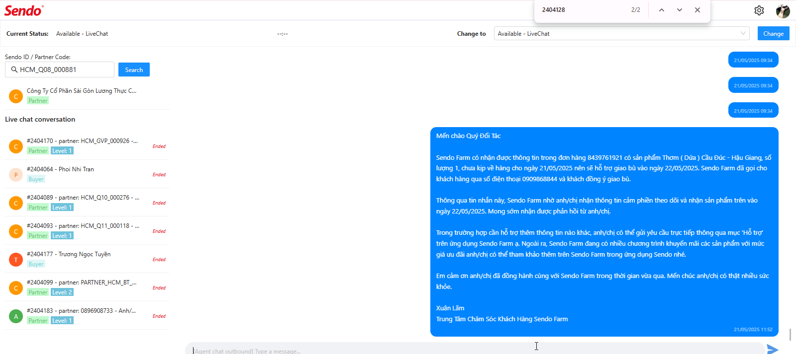Click the magnifier icon in the Partner Code field

click(14, 70)
